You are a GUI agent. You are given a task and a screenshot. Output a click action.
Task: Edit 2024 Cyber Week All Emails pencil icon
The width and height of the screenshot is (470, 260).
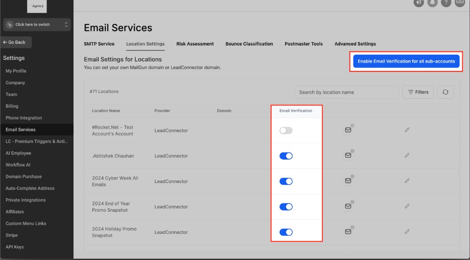(x=407, y=180)
